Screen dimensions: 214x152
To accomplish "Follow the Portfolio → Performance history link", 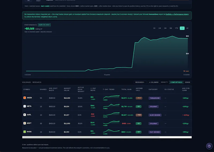I will [177, 14].
